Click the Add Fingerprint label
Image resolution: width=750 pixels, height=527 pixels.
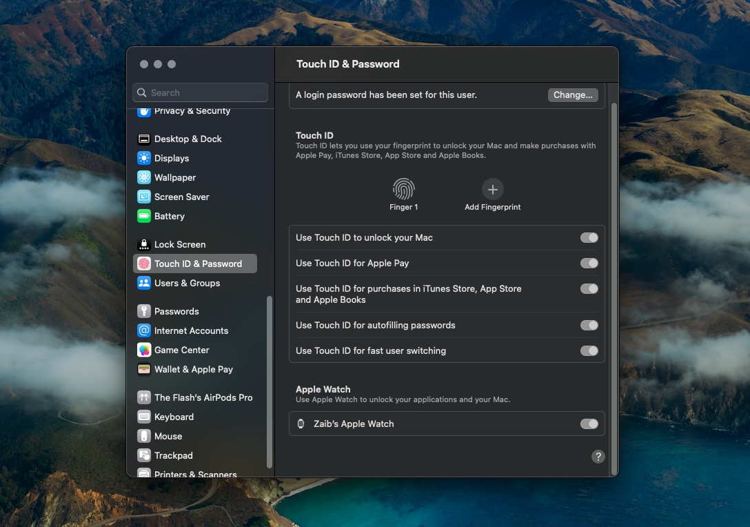pyautogui.click(x=493, y=207)
